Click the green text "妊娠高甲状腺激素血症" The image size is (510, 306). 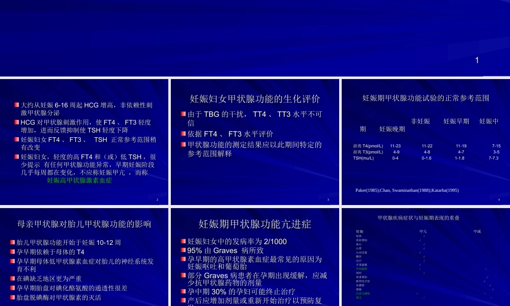click(x=79, y=181)
